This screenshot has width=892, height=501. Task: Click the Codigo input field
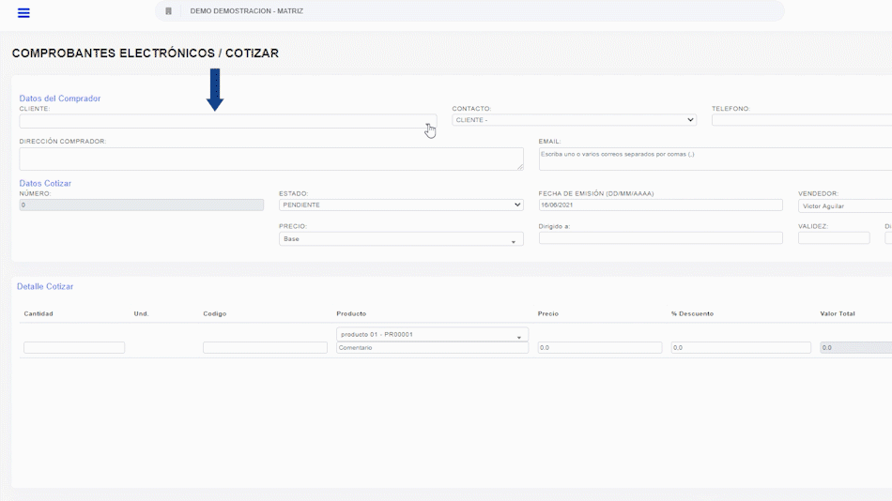(x=265, y=348)
